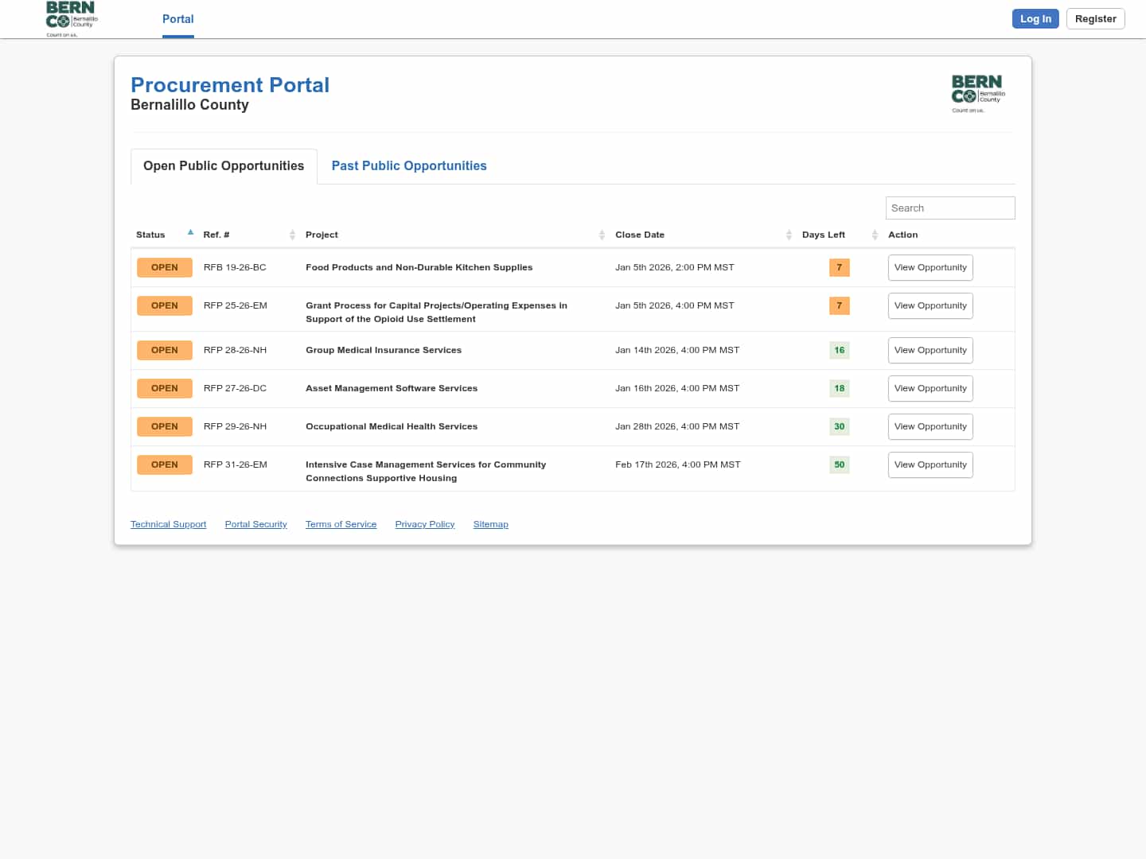The height and width of the screenshot is (859, 1146).
Task: View opportunity for Asset Management Software Services
Action: coord(930,388)
